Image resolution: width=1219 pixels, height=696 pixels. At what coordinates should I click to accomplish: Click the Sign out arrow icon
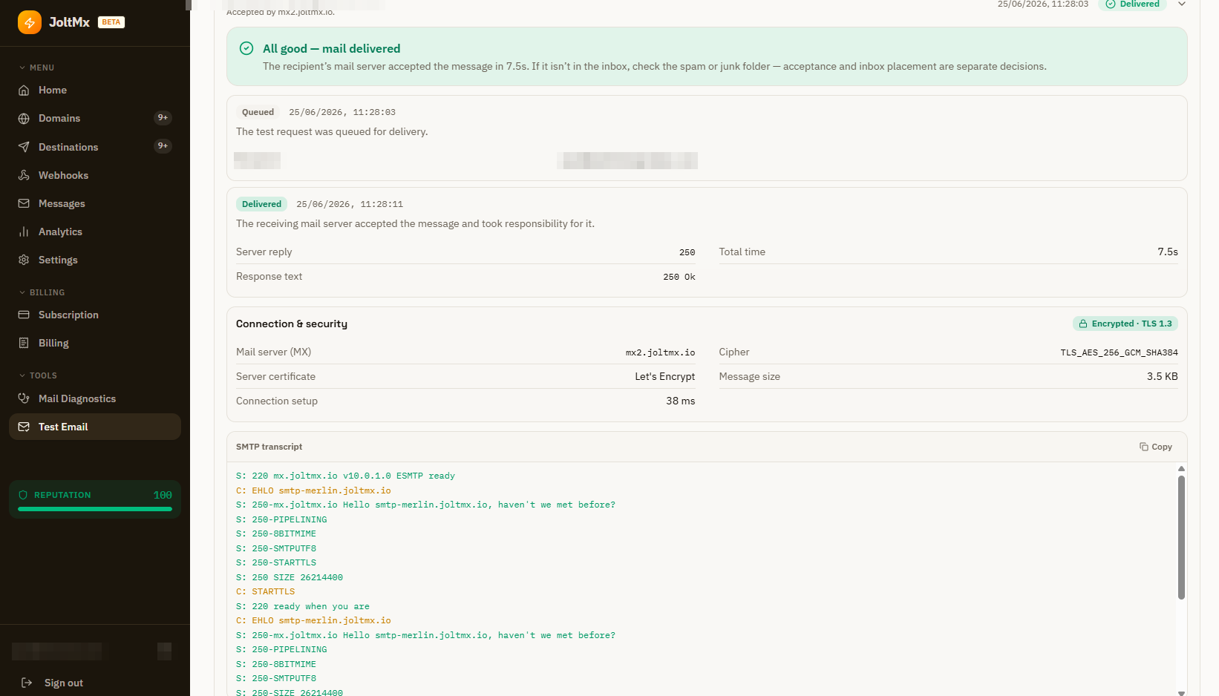(x=27, y=683)
